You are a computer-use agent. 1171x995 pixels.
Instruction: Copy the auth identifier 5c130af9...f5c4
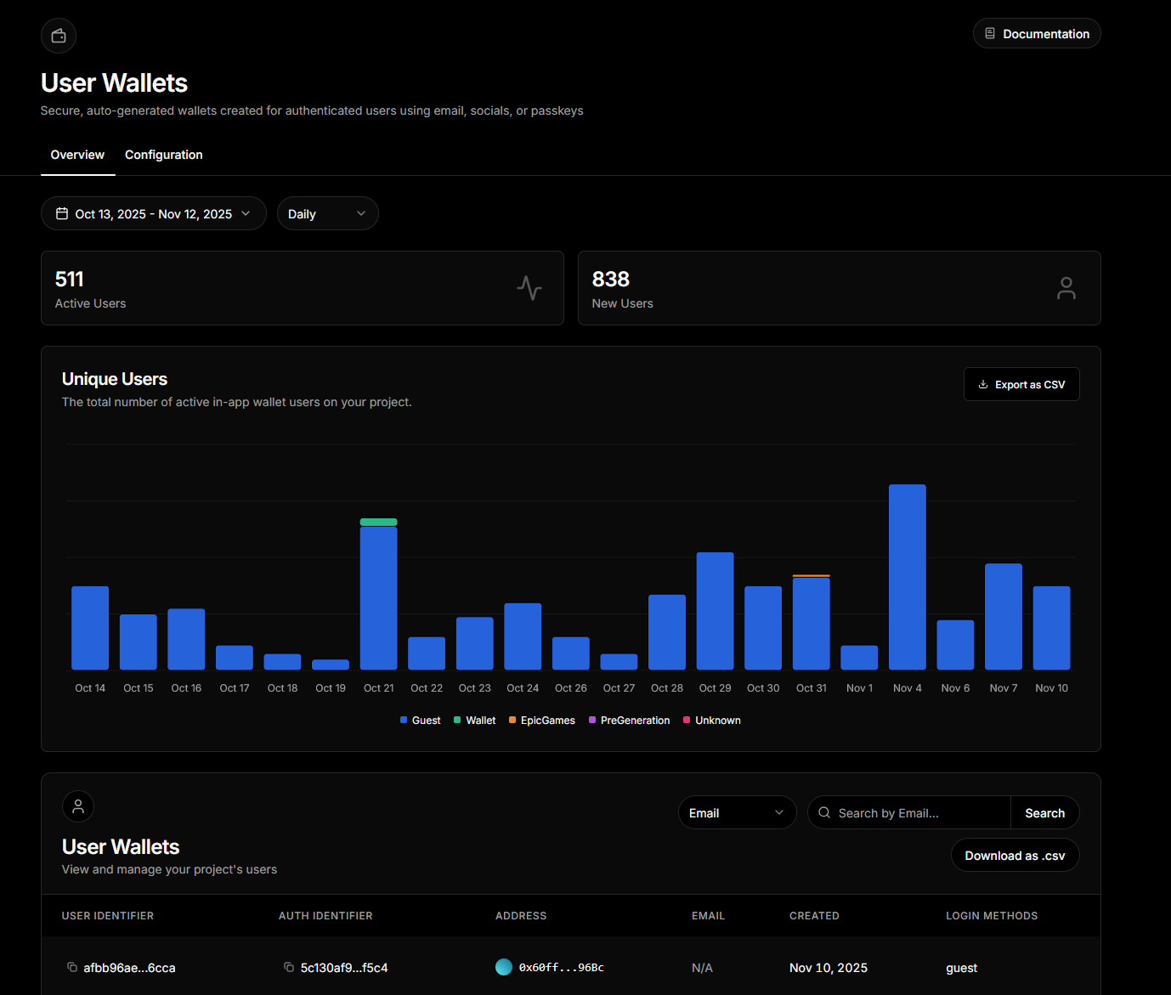click(289, 967)
